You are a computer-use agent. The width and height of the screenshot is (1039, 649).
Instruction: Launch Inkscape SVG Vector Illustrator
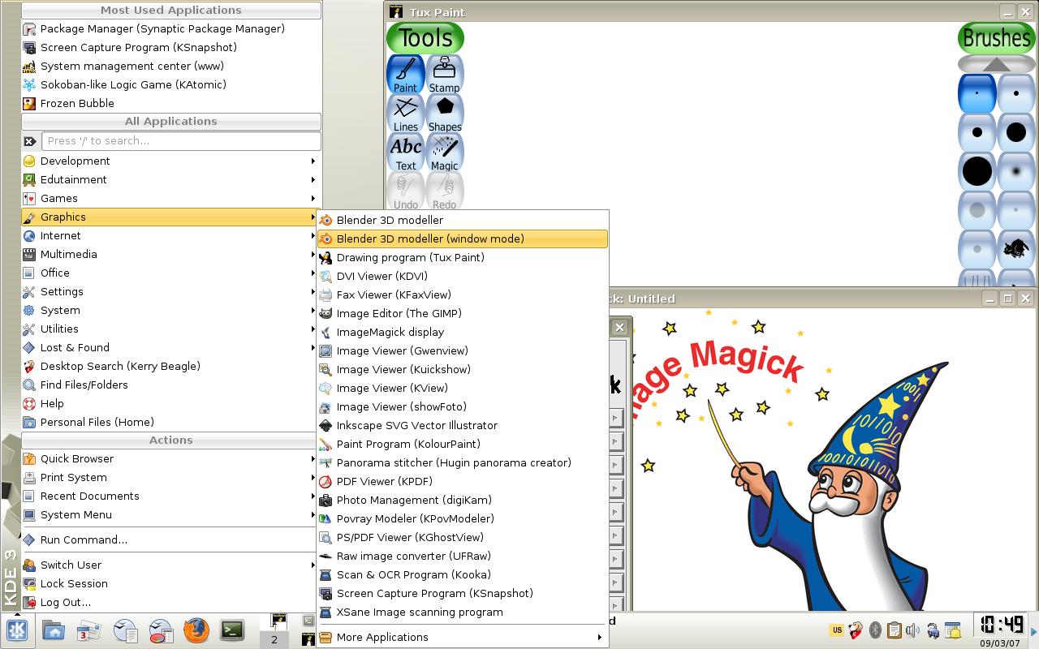pyautogui.click(x=462, y=425)
